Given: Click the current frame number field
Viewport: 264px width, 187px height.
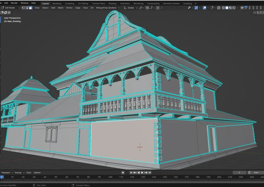Looking at the screenshot, I should [239, 172].
